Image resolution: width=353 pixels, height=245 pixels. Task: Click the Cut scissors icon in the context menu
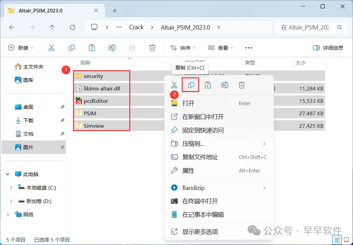pos(174,85)
